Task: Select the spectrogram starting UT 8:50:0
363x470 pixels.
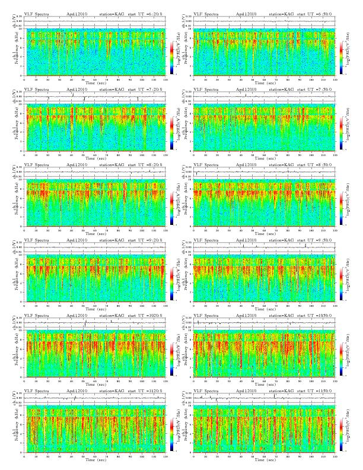Action: (x=264, y=202)
